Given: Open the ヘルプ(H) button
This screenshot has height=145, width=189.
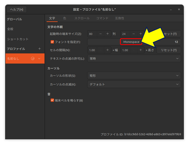Looking at the screenshot, I should point(17,9).
